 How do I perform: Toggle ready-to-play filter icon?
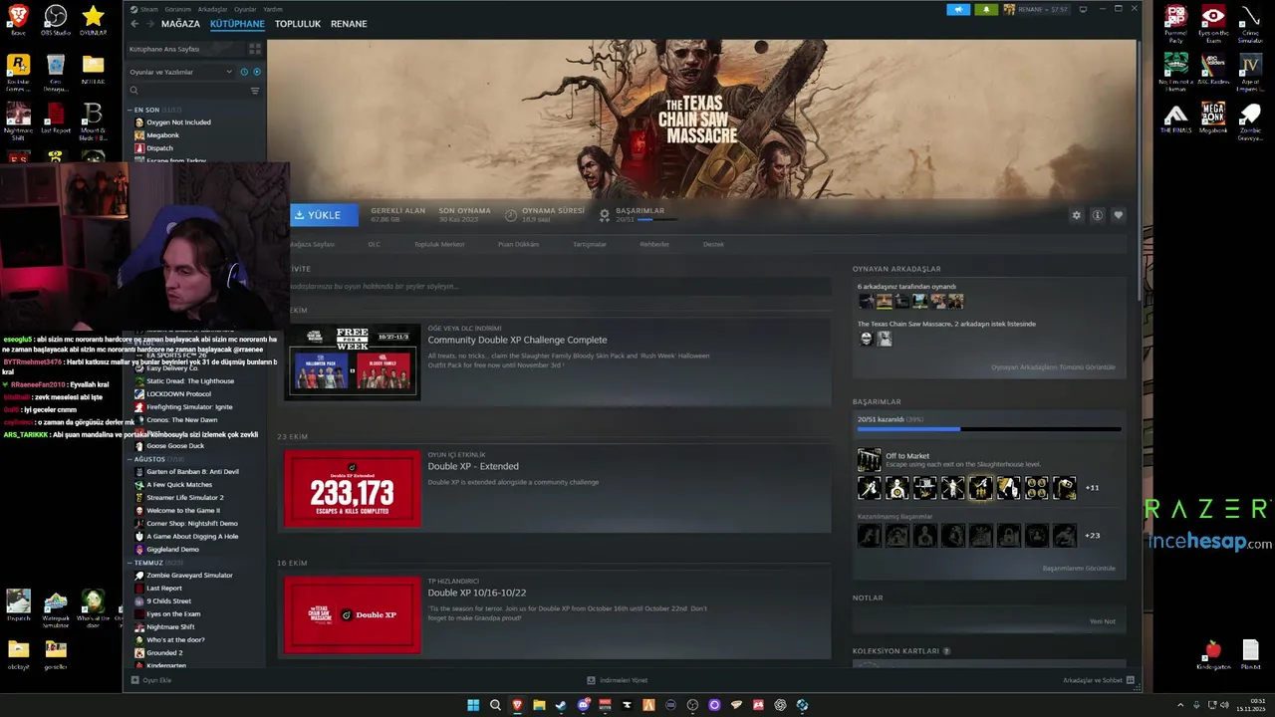(x=257, y=72)
